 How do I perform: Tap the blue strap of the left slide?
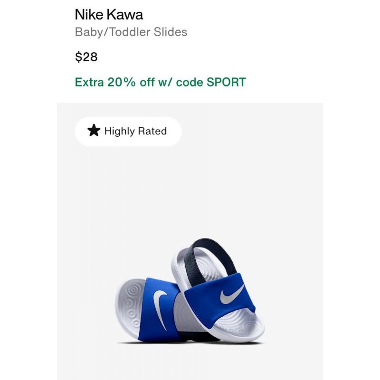(x=159, y=310)
